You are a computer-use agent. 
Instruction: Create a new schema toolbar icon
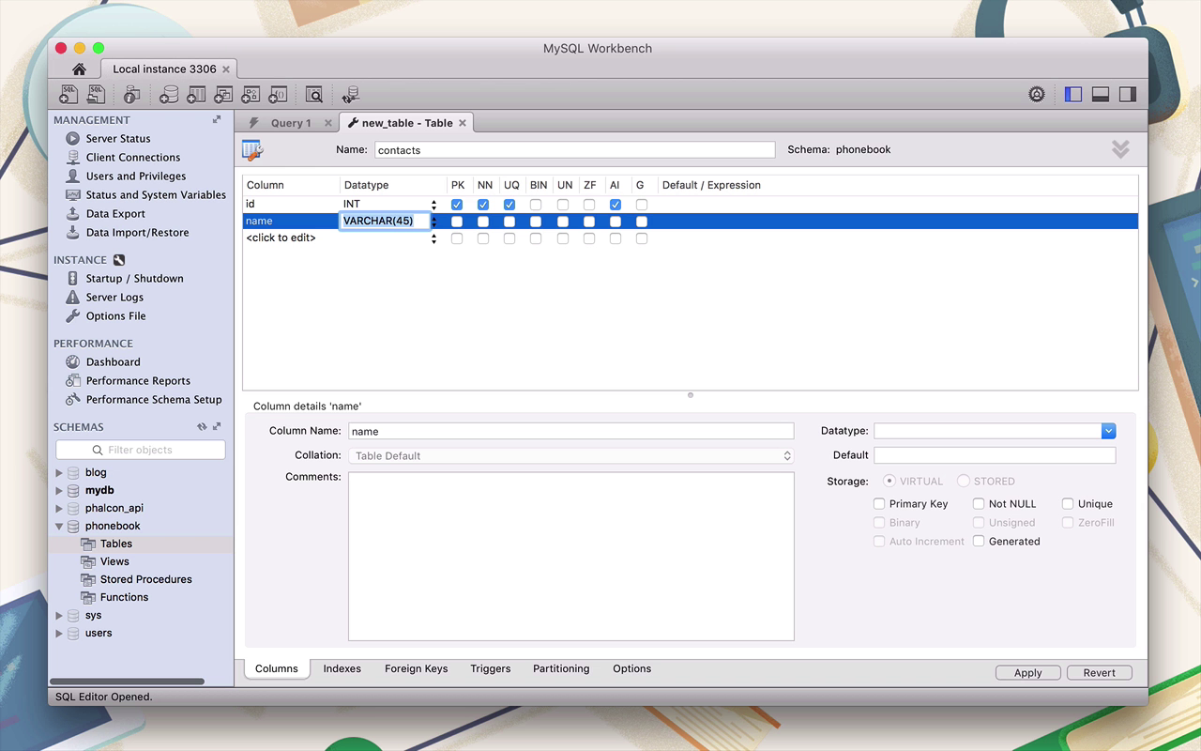[x=169, y=94]
